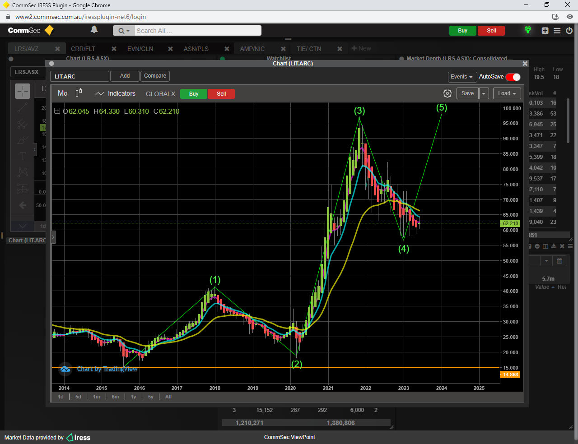Expand the chart legend plus icon
This screenshot has width=578, height=444.
coord(57,111)
